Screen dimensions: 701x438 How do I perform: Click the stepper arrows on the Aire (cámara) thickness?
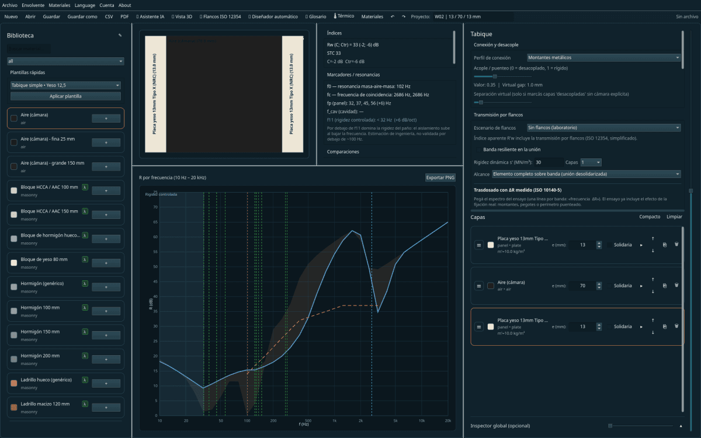(598, 286)
